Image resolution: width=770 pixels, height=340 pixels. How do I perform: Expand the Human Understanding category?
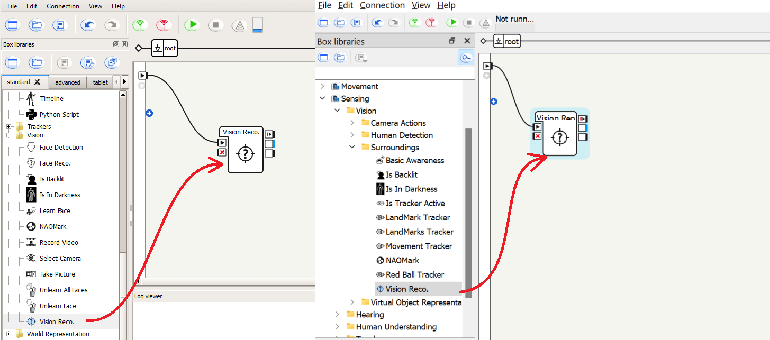pyautogui.click(x=337, y=327)
